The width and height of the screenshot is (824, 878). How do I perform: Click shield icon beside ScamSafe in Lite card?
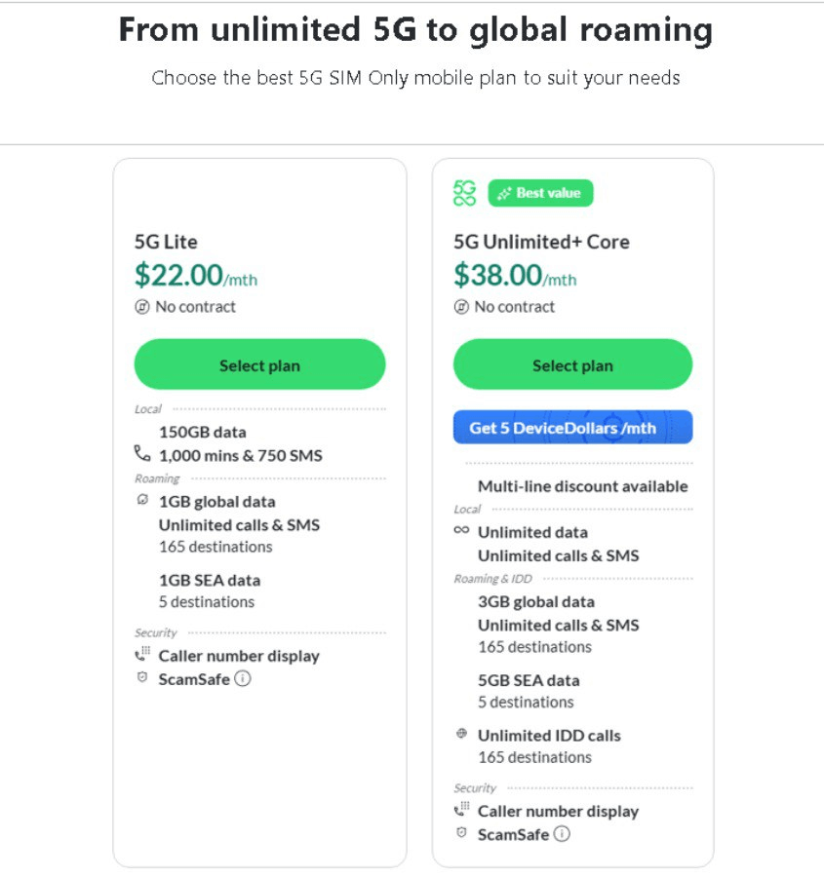coord(142,677)
